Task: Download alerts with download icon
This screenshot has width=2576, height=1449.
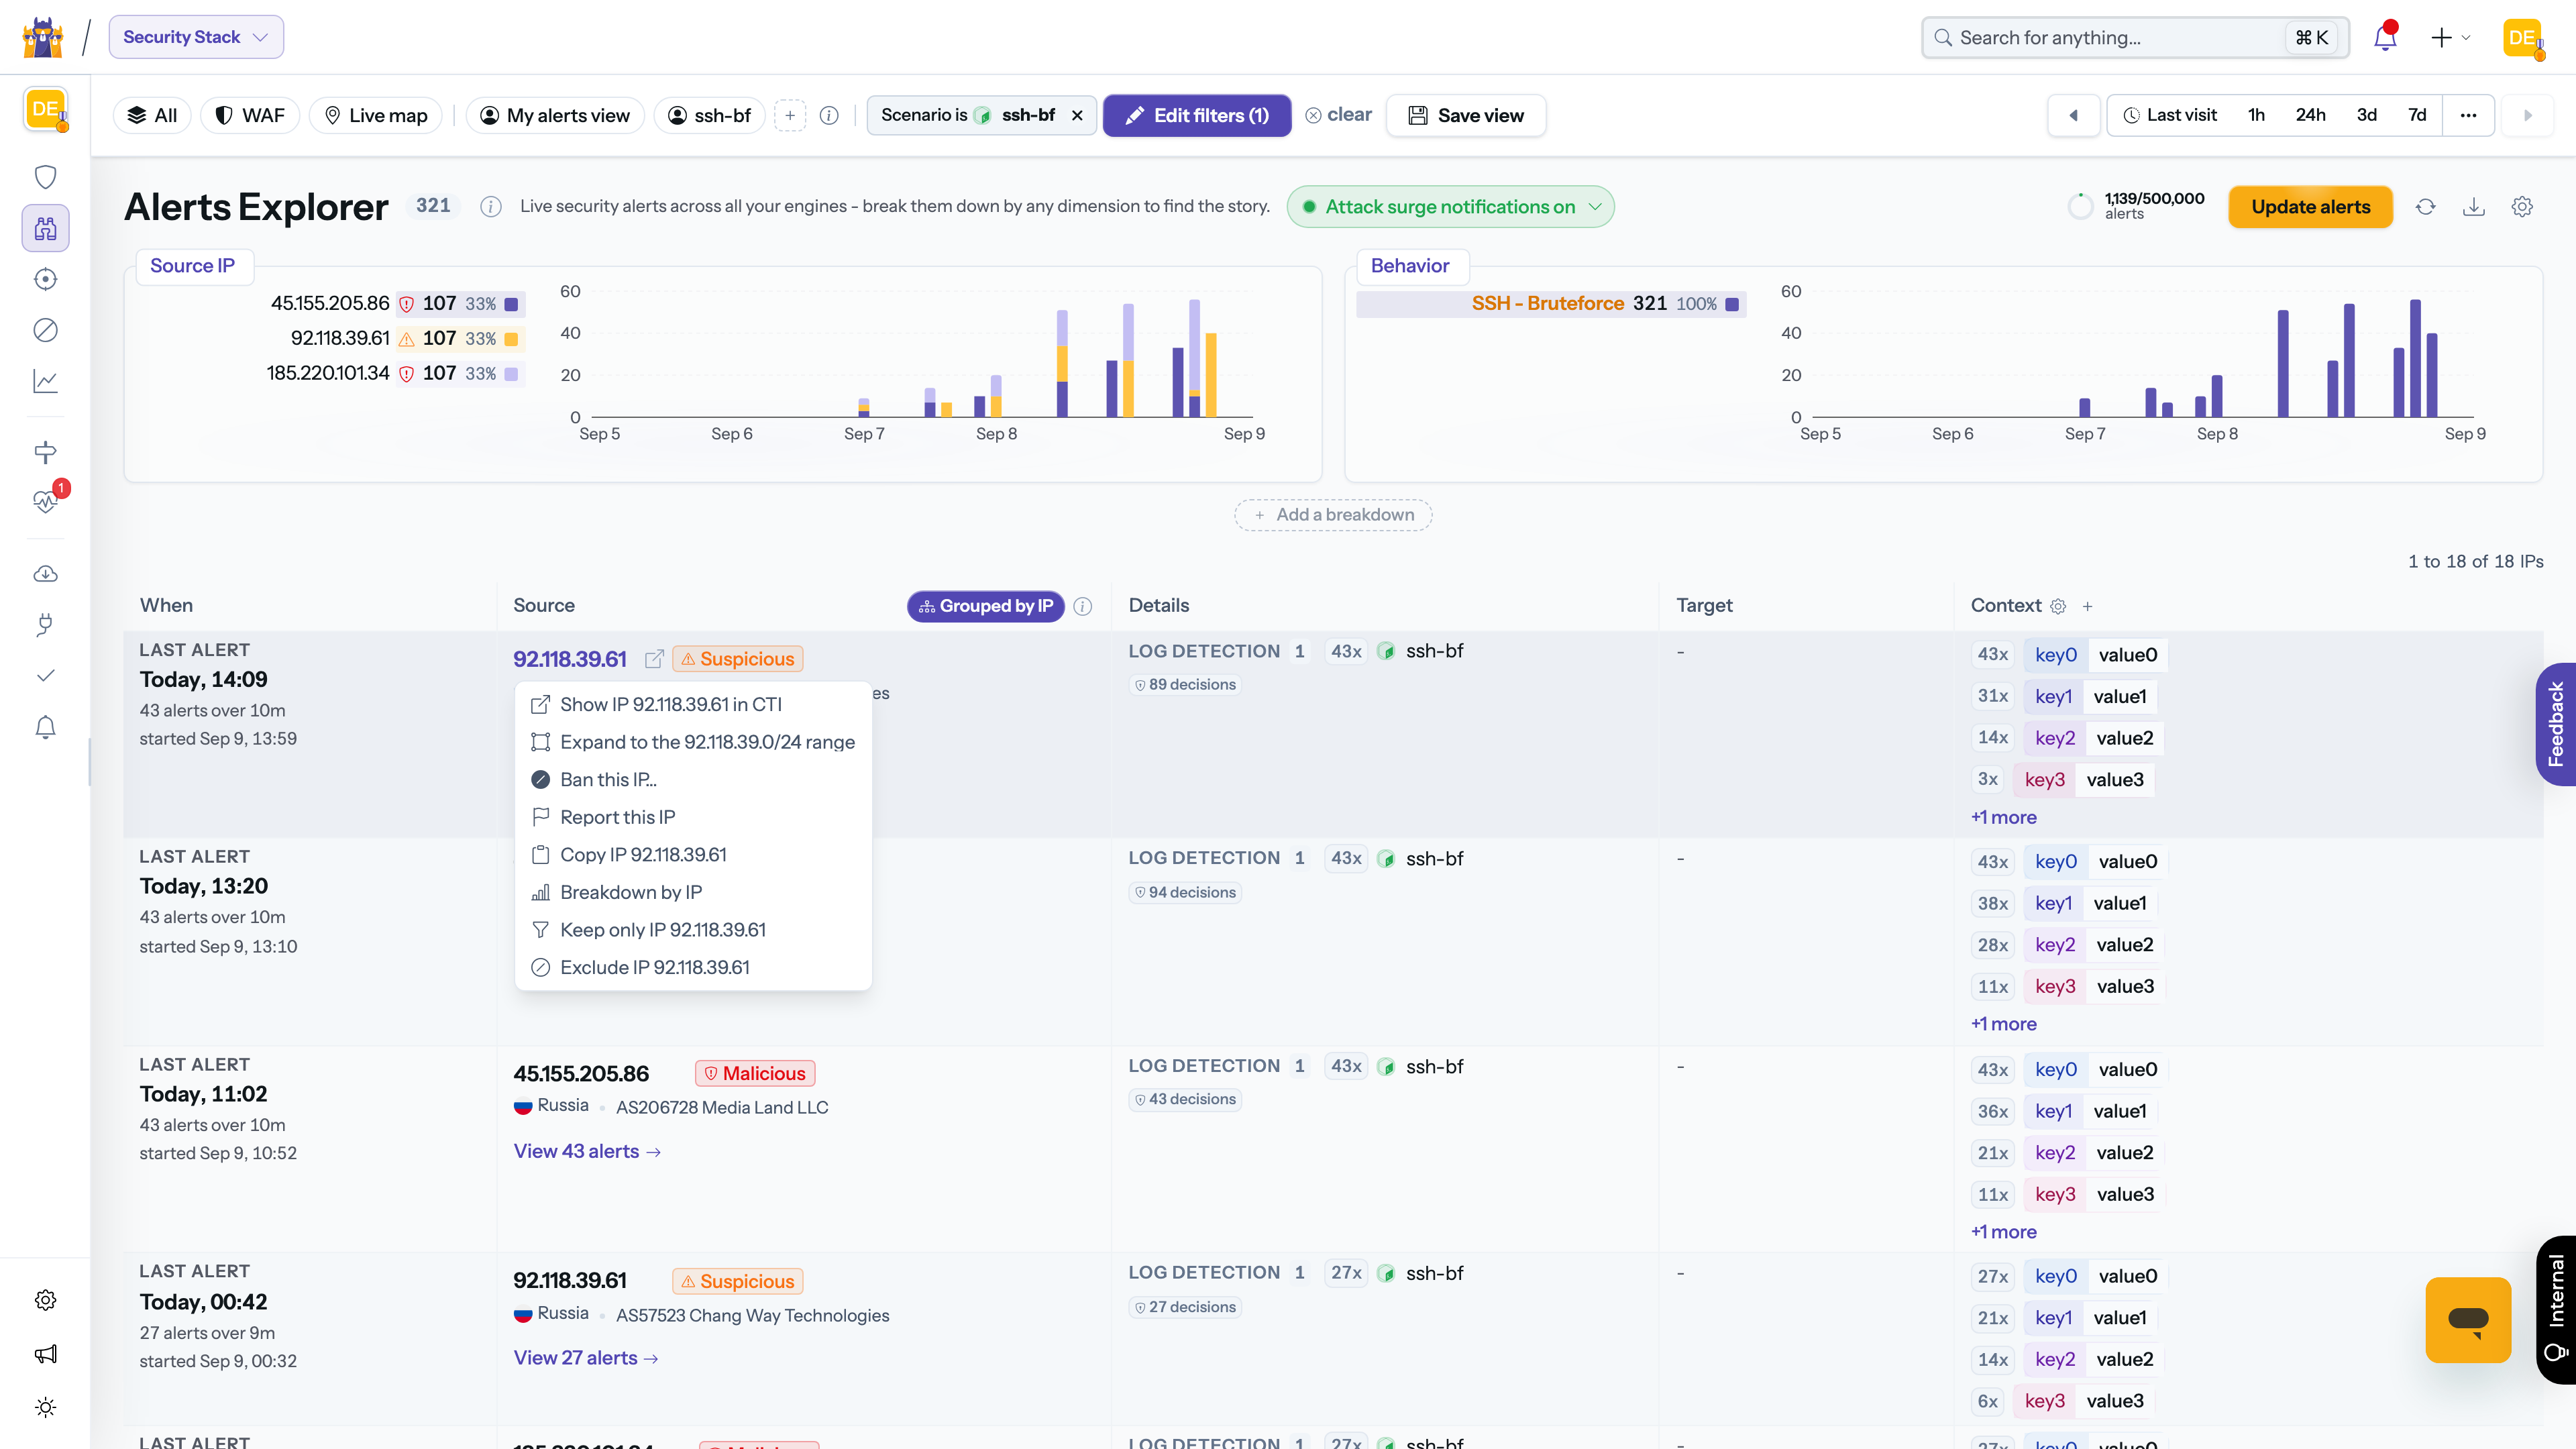Action: click(x=2474, y=207)
